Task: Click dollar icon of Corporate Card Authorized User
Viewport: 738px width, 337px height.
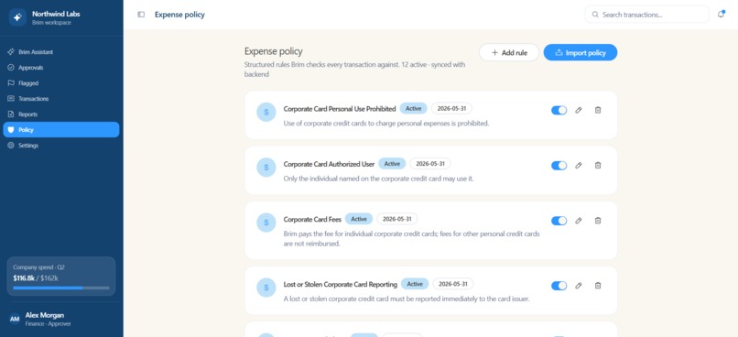Action: [x=266, y=167]
